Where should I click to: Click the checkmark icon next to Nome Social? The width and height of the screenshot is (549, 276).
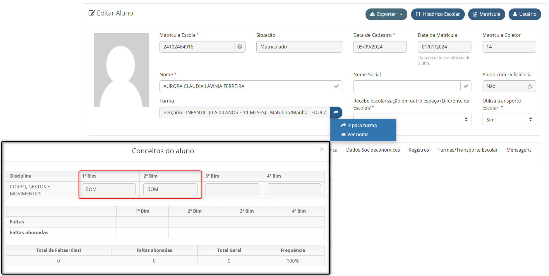point(466,86)
